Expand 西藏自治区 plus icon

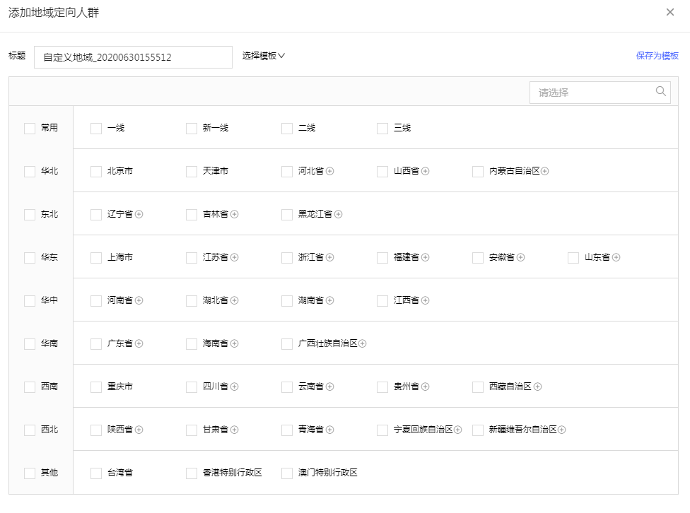coord(537,387)
